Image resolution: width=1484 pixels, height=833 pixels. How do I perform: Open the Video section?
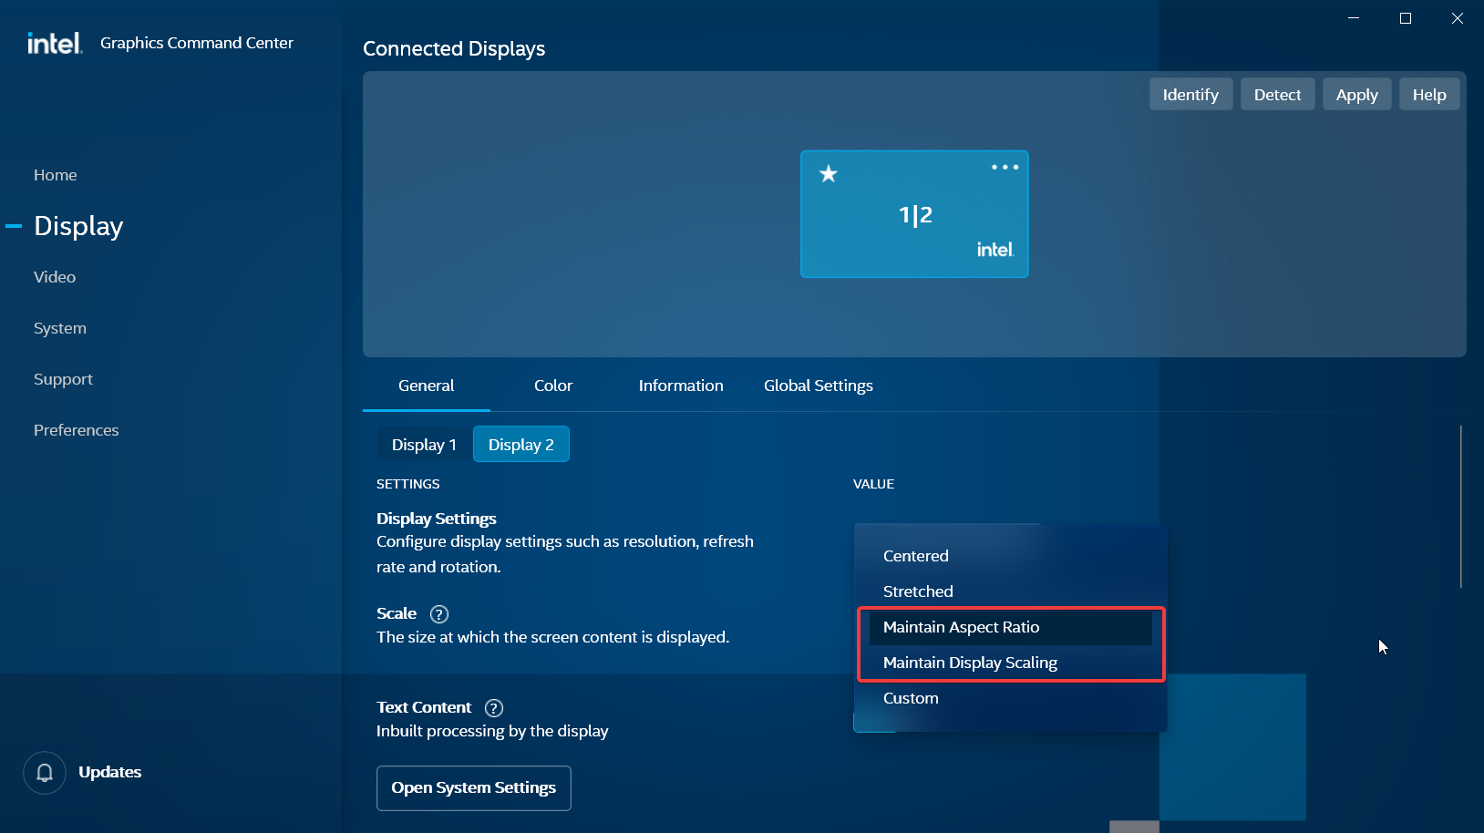tap(55, 277)
